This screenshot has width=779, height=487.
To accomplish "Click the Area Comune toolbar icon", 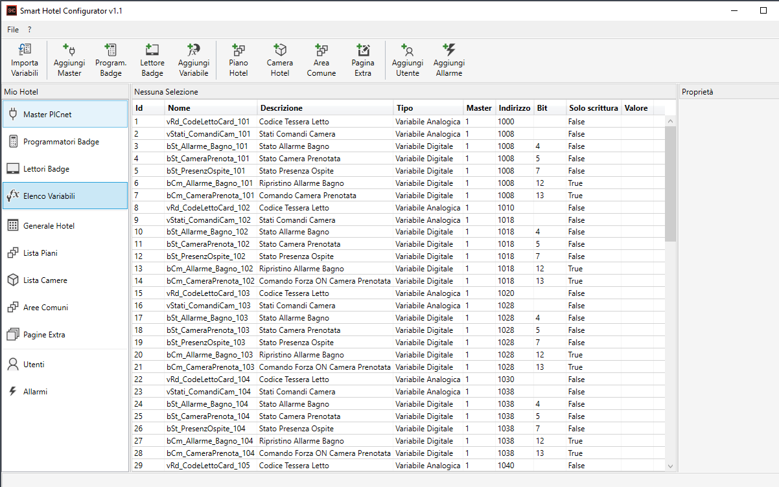I will pyautogui.click(x=321, y=60).
